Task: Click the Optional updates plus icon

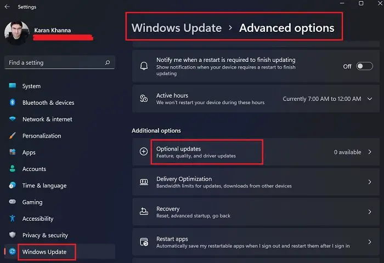Action: 144,151
